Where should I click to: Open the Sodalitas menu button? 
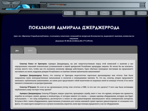[81, 13]
